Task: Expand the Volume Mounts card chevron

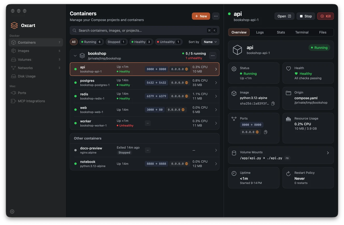Action: pos(328,153)
